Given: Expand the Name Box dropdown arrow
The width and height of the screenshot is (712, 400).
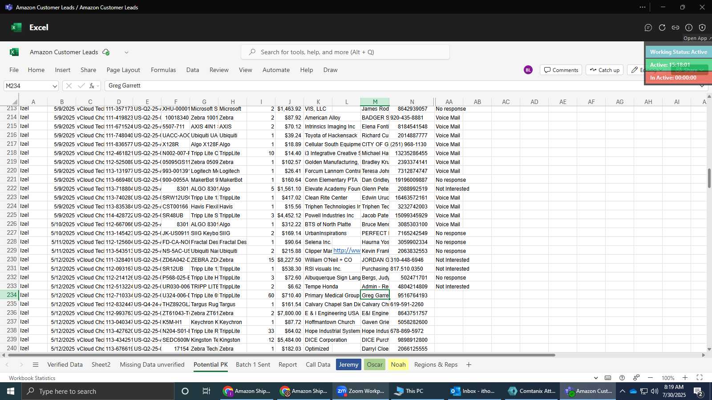Looking at the screenshot, I should pos(55,86).
